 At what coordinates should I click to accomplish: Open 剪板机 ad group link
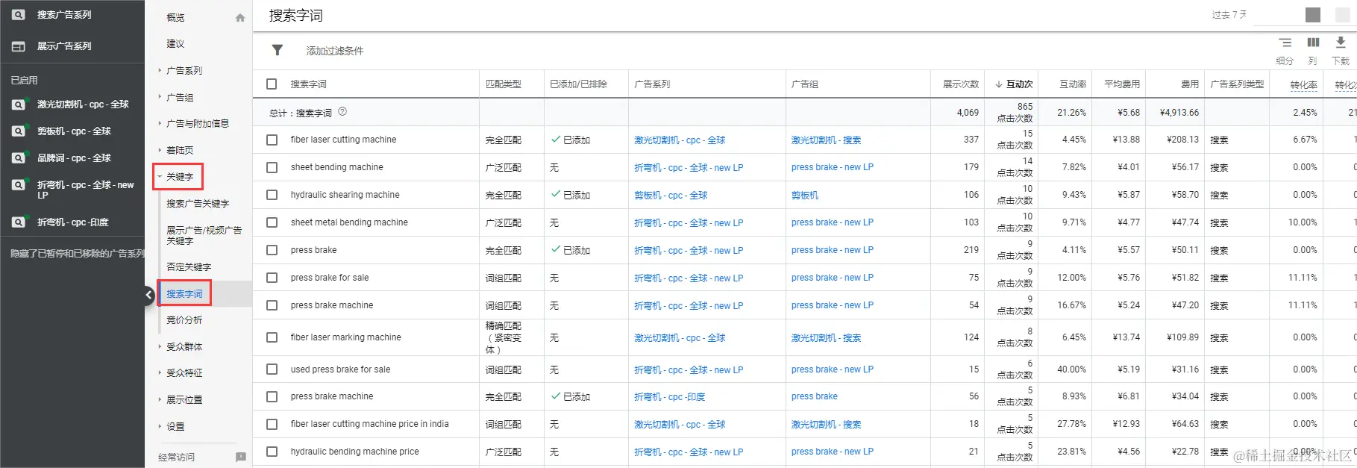[x=805, y=196]
